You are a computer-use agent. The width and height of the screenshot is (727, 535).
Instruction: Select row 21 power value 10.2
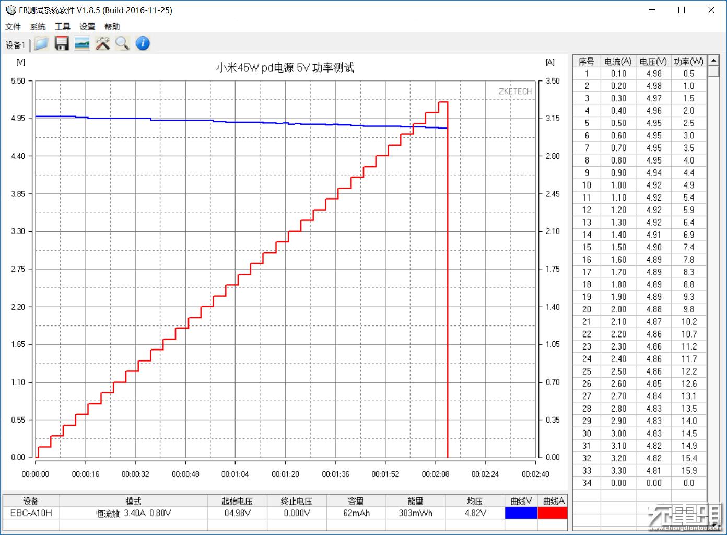point(689,322)
